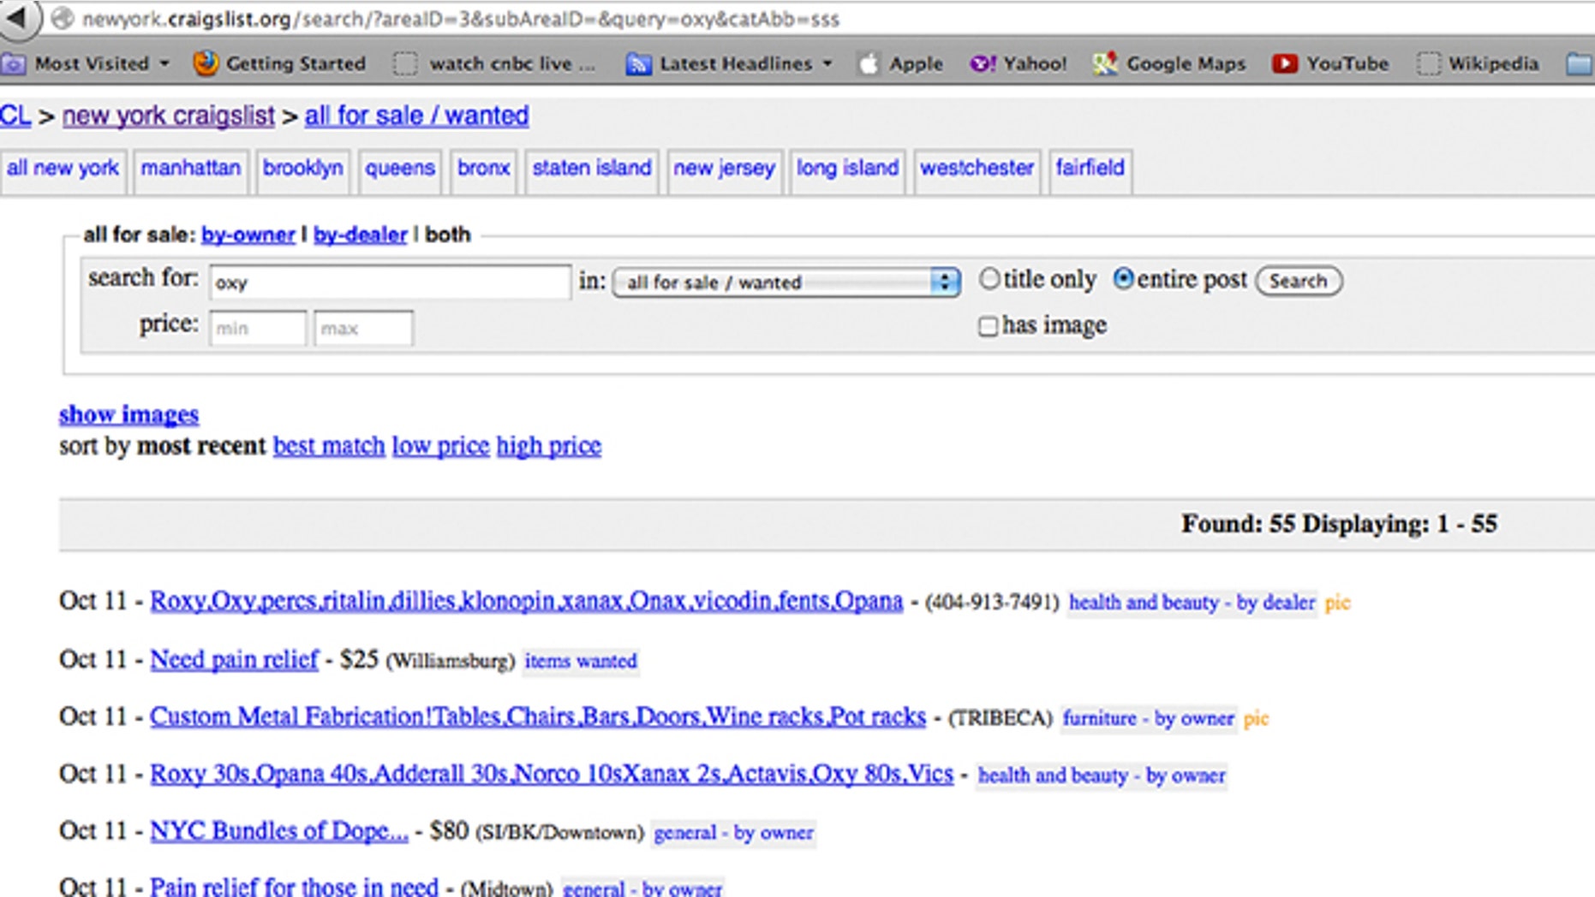Select the westchester area tab

(977, 169)
